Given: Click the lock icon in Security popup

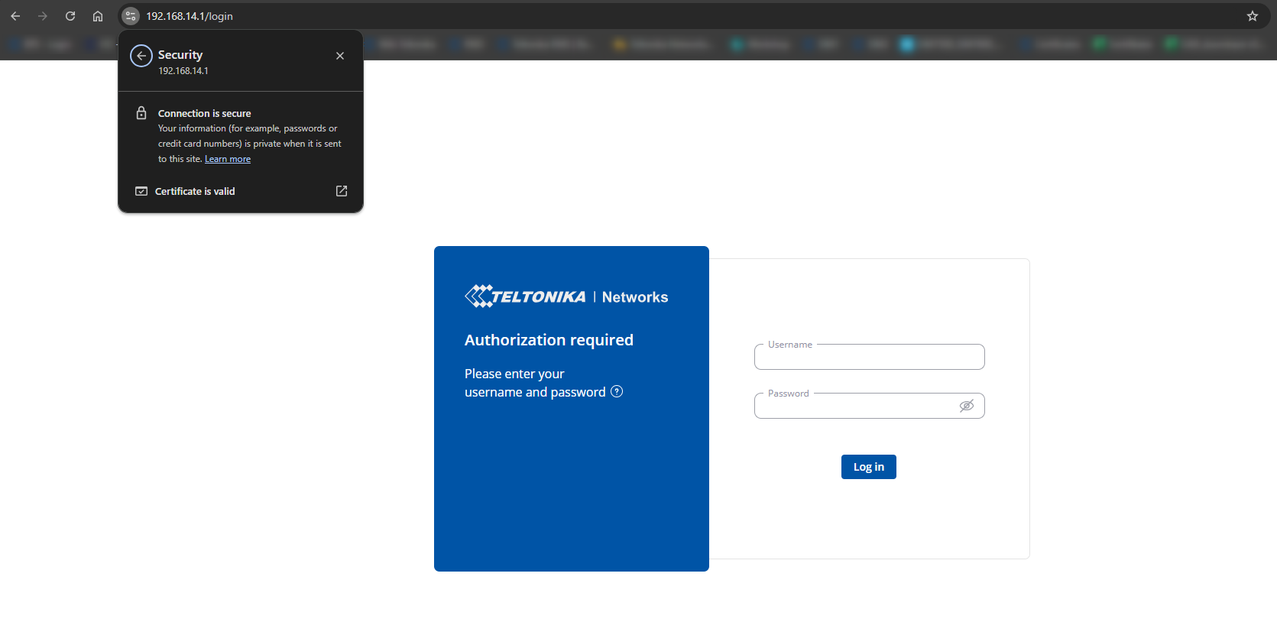Looking at the screenshot, I should pos(141,113).
